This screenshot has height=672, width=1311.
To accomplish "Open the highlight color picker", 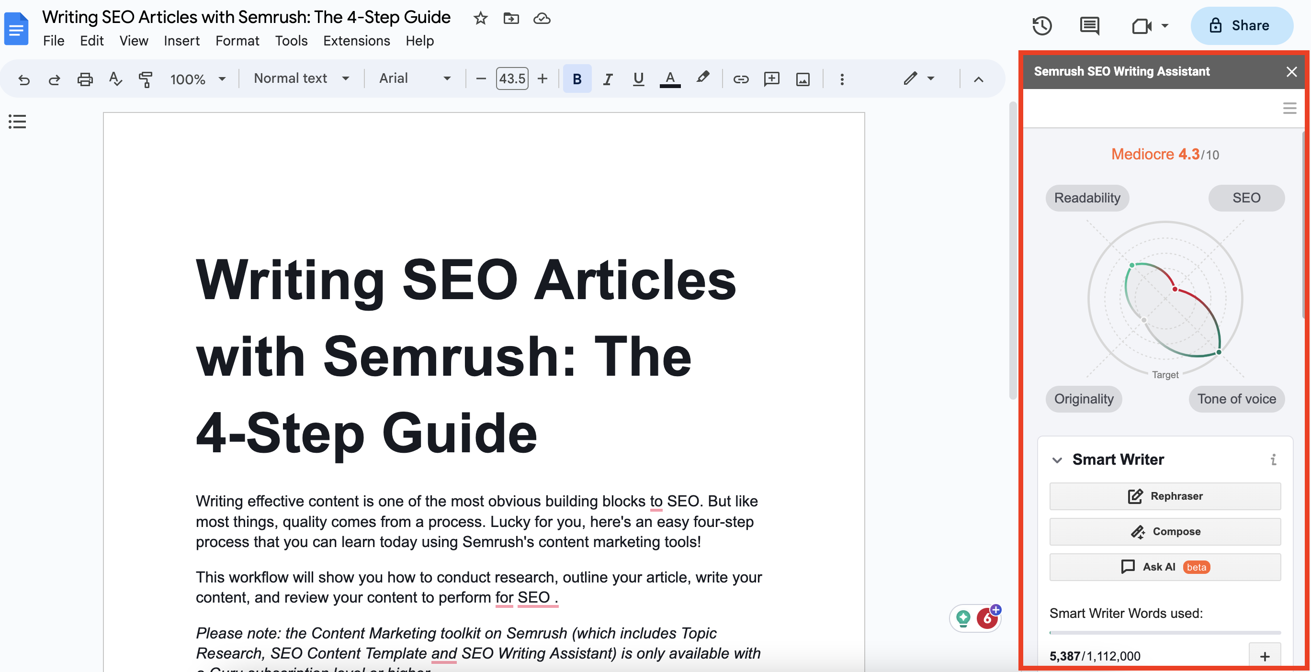I will [702, 78].
